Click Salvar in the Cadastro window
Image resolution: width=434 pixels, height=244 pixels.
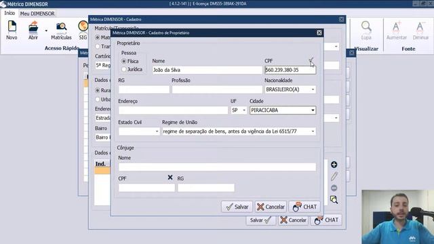(x=260, y=220)
